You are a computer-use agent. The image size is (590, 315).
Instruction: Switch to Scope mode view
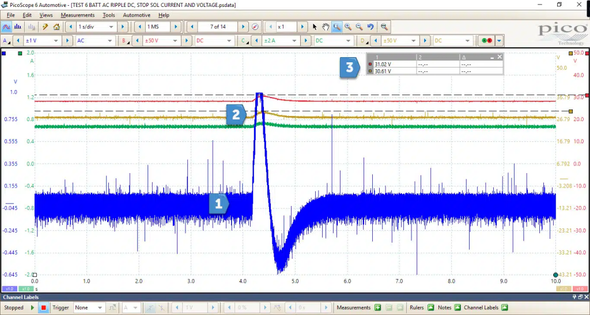(6, 27)
